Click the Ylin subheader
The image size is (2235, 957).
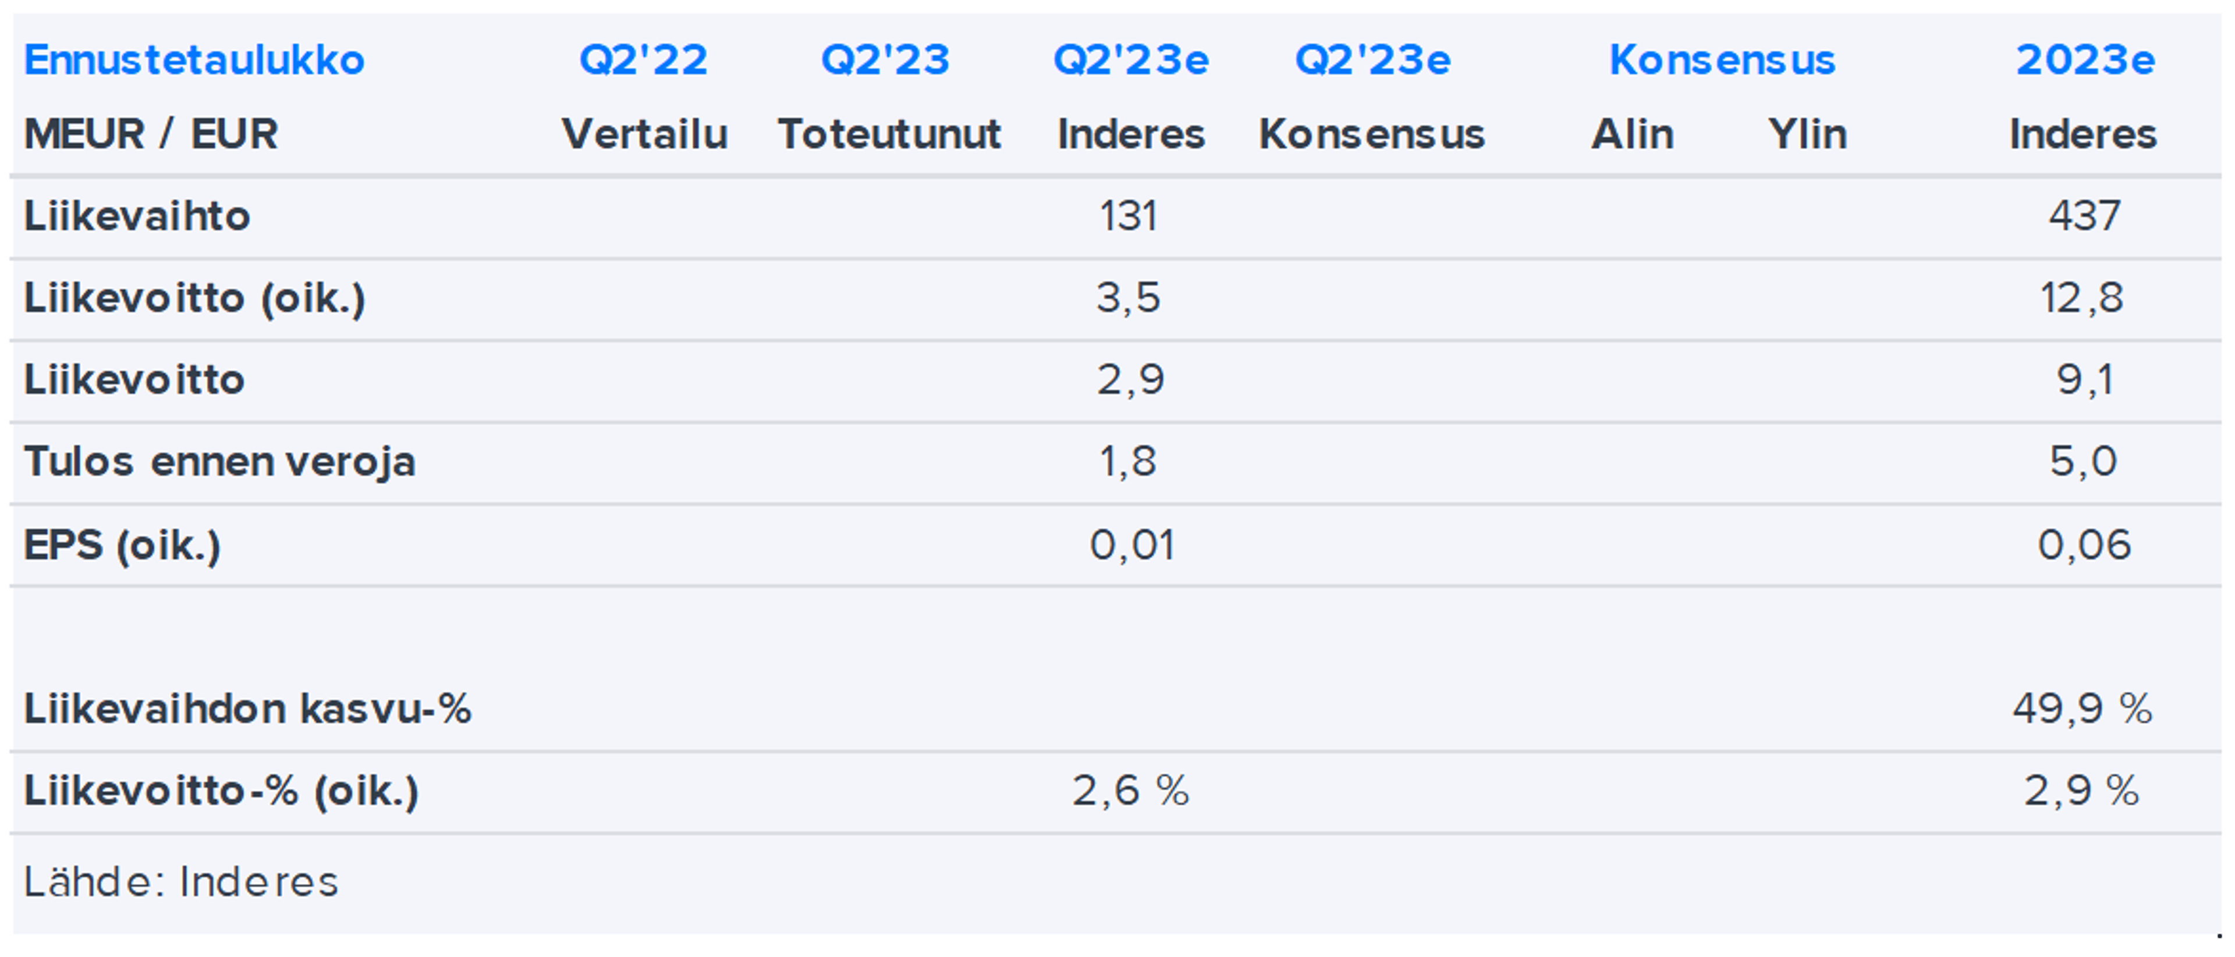pos(1807,134)
